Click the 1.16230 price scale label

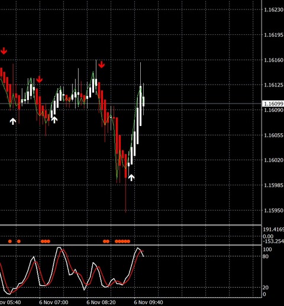point(273,9)
